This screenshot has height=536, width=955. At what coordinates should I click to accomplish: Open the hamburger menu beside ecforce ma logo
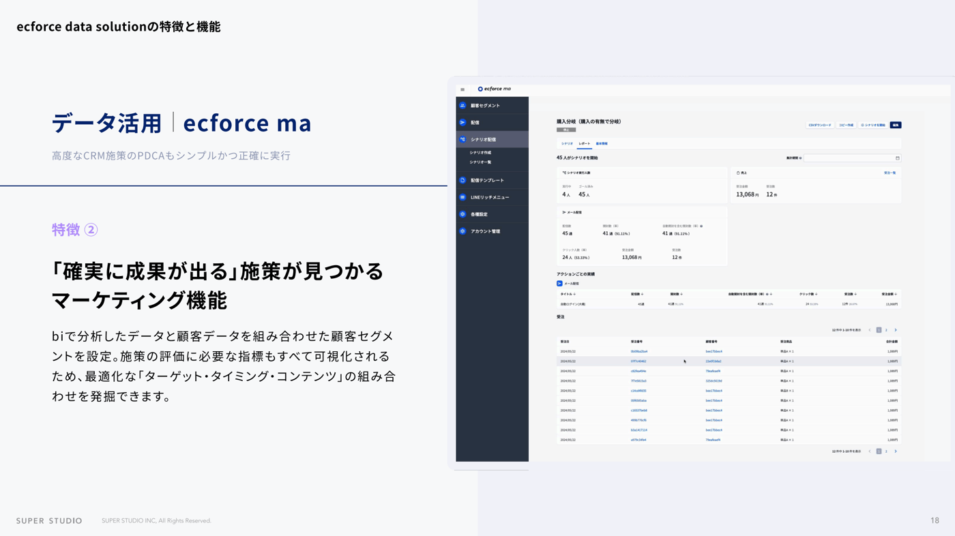point(462,89)
